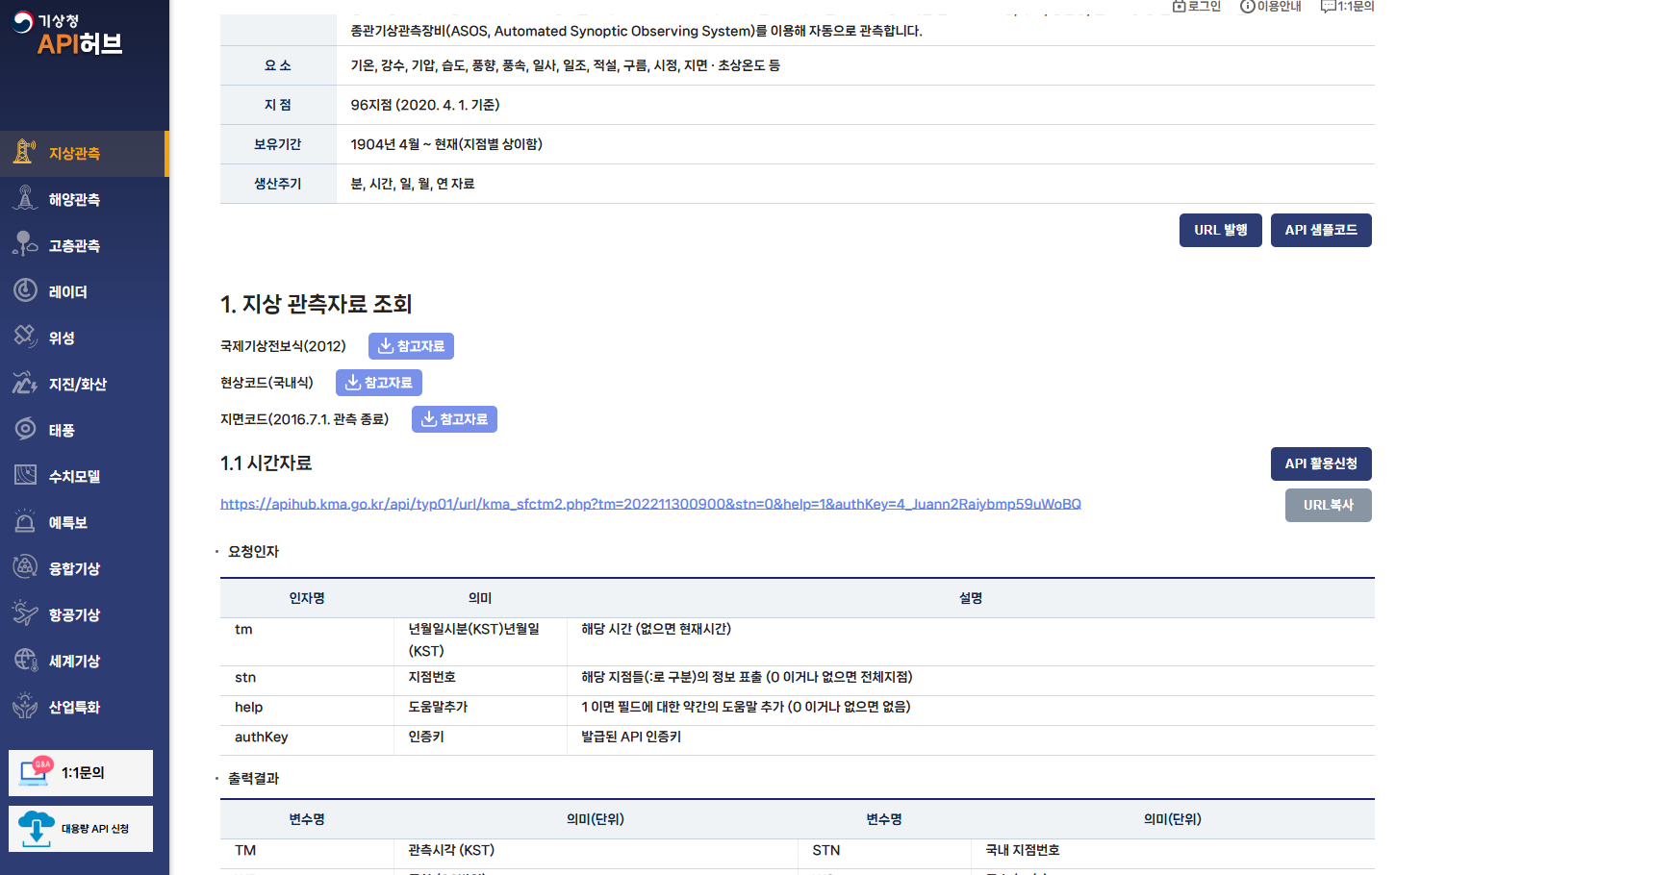
Task: Select the 위성 satellite icon
Action: point(25,337)
